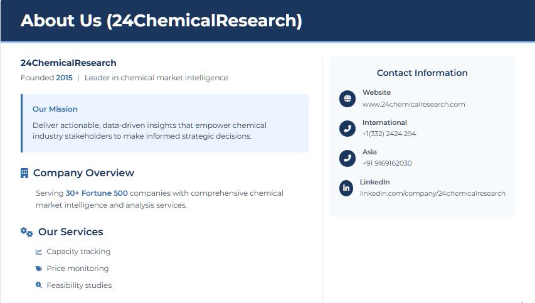Select the Capacity tracking service item
This screenshot has width=535, height=303.
pos(78,252)
